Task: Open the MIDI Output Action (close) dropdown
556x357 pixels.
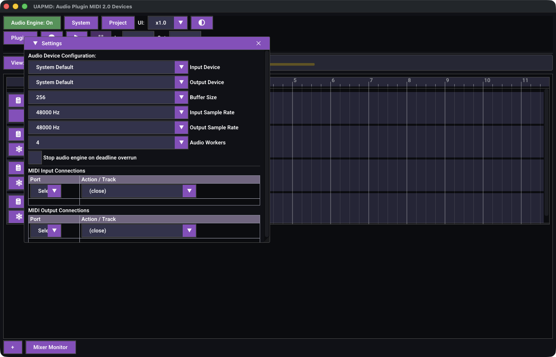Action: tap(139, 230)
